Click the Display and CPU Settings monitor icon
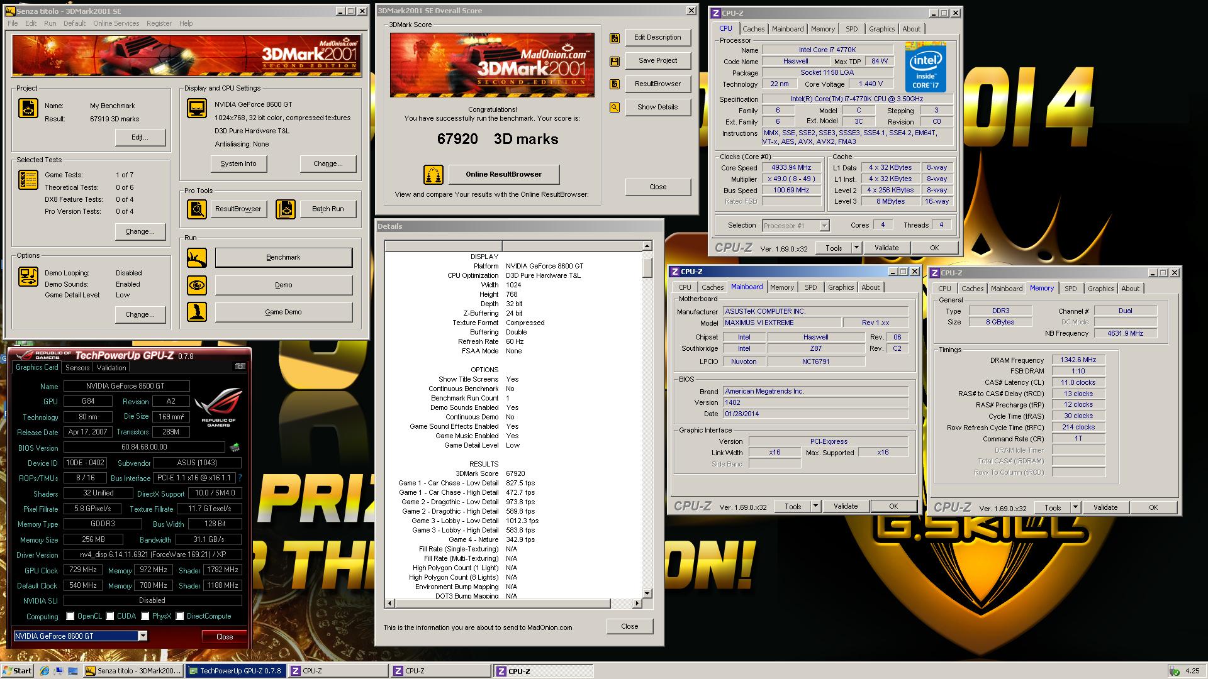 (197, 108)
